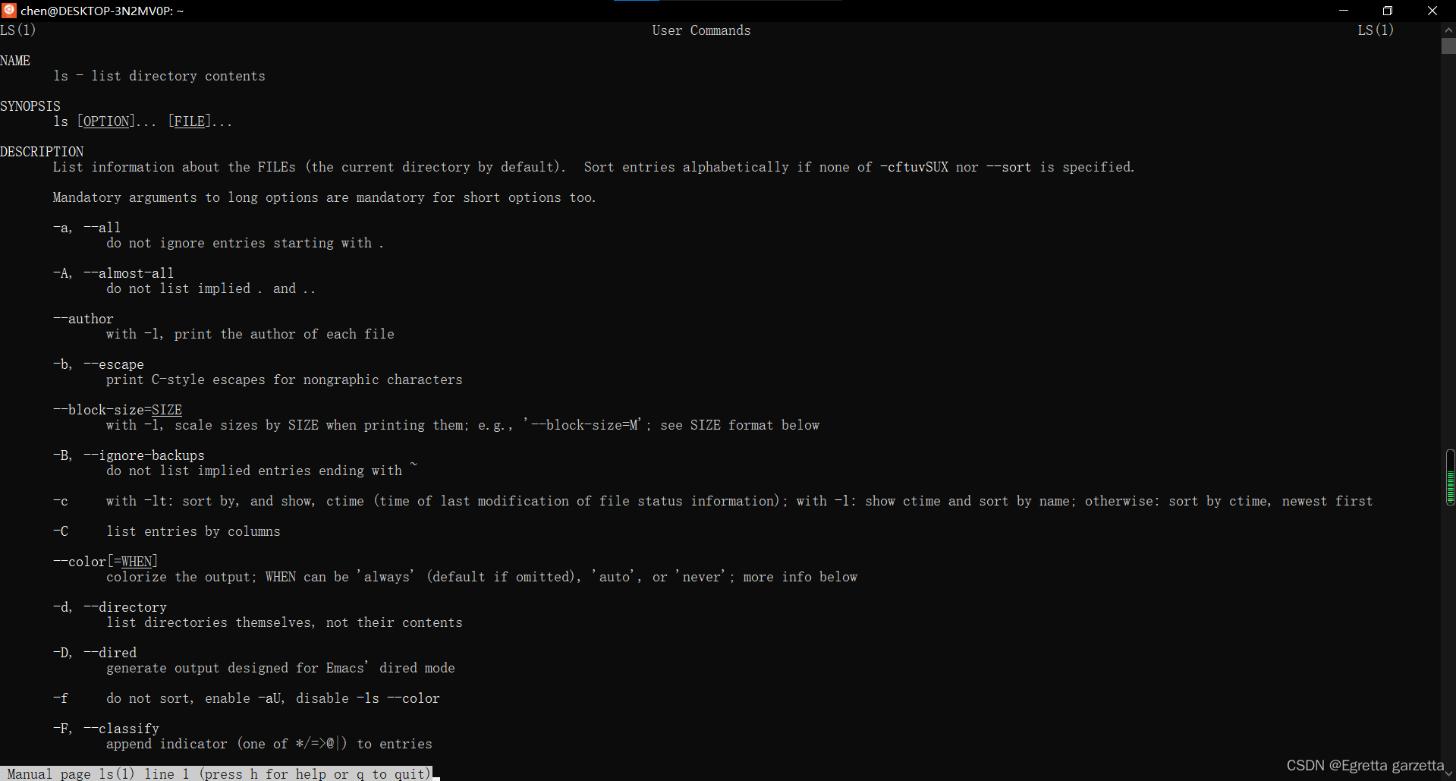Click the --color[=WHEN] option
The image size is (1456, 781).
tap(105, 562)
